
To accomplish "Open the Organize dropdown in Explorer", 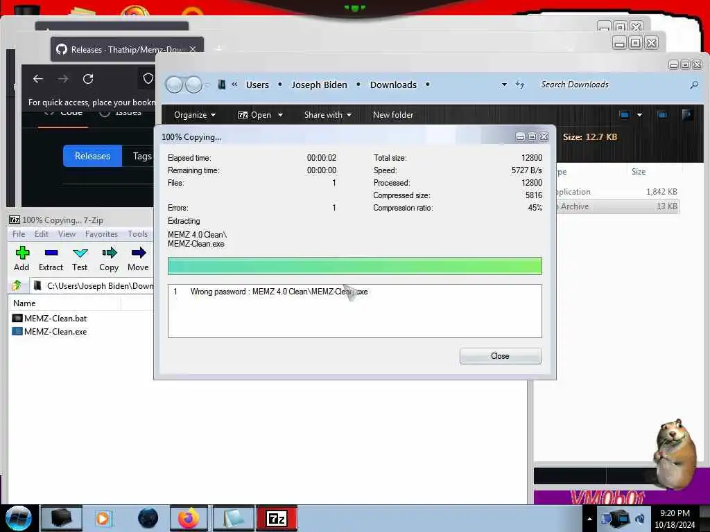I will (195, 115).
